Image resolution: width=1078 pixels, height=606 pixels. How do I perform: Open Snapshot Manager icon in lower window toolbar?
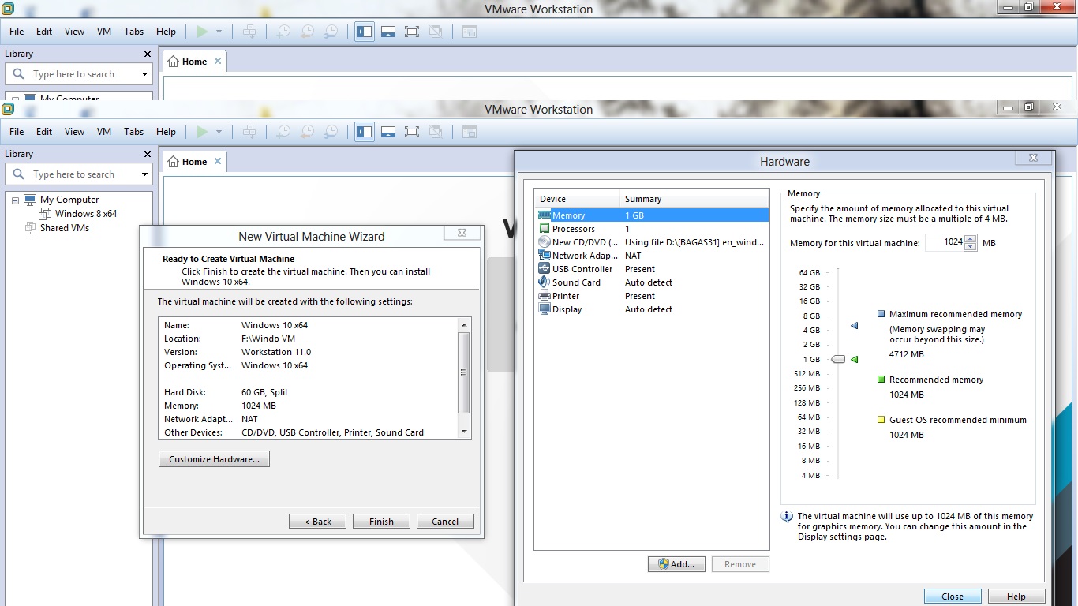[x=331, y=132]
